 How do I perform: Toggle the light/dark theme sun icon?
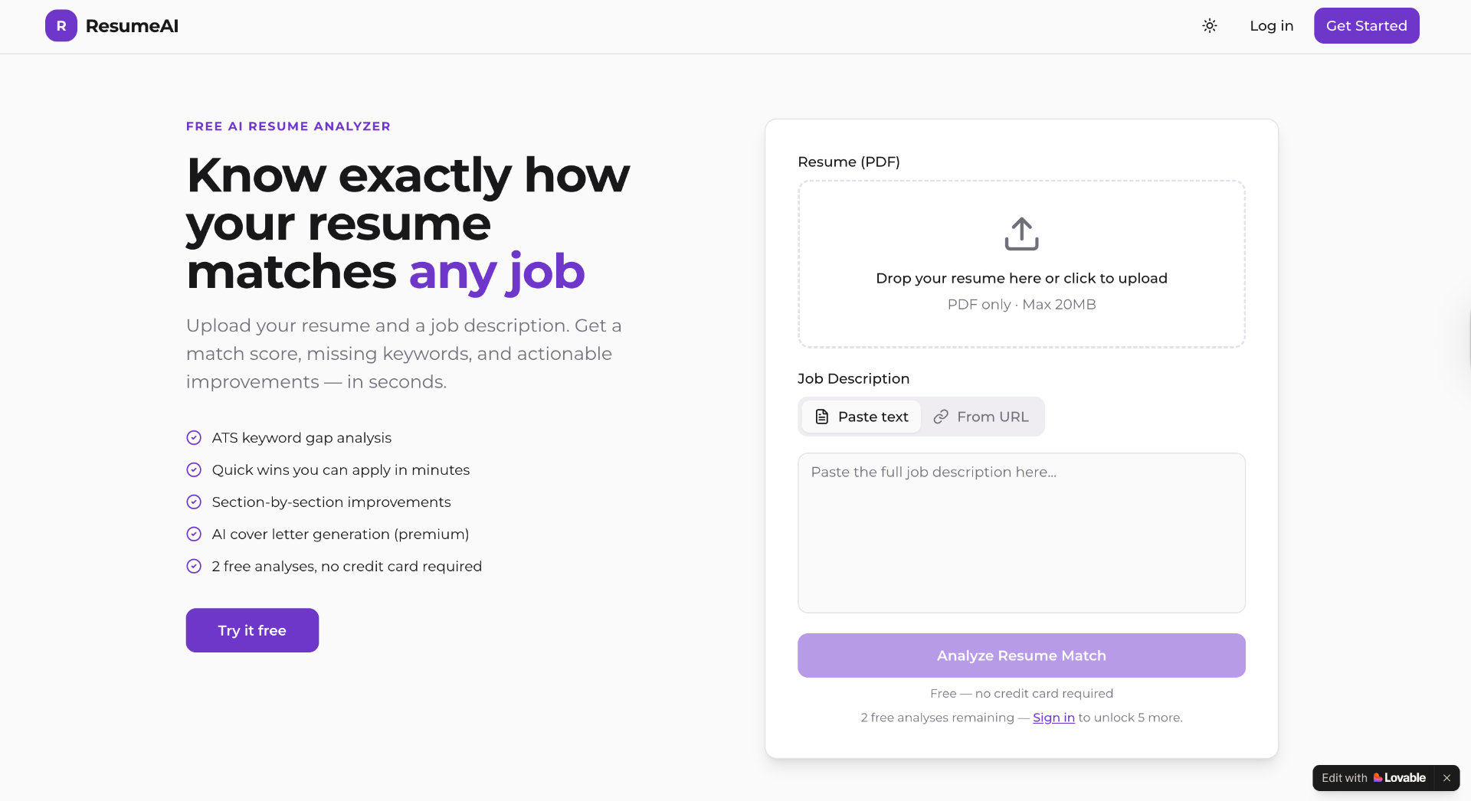1210,26
